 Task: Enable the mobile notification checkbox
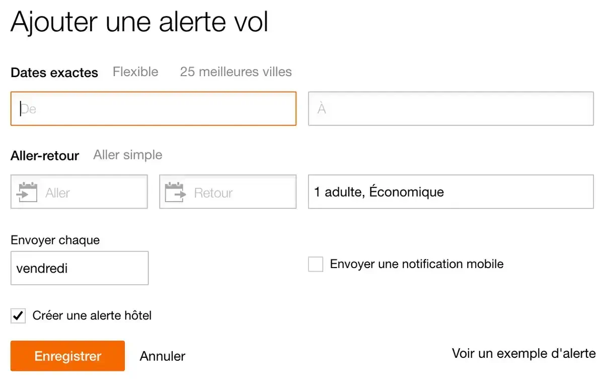[x=316, y=264]
